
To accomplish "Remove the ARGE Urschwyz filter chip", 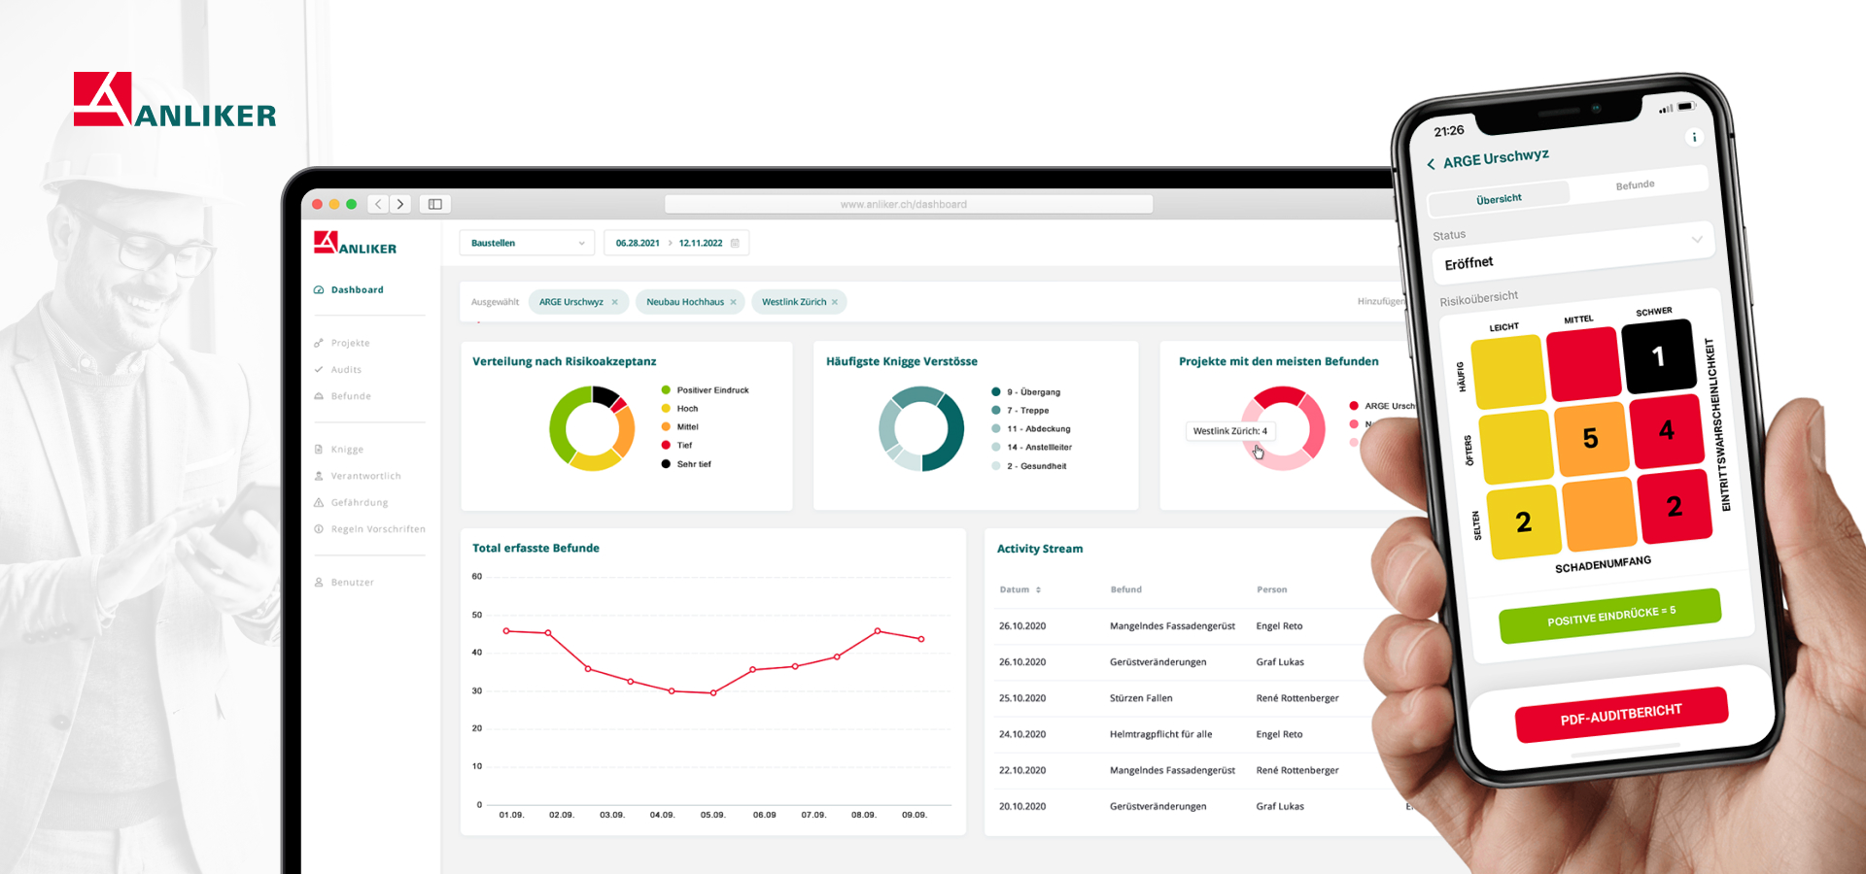I will pyautogui.click(x=615, y=302).
